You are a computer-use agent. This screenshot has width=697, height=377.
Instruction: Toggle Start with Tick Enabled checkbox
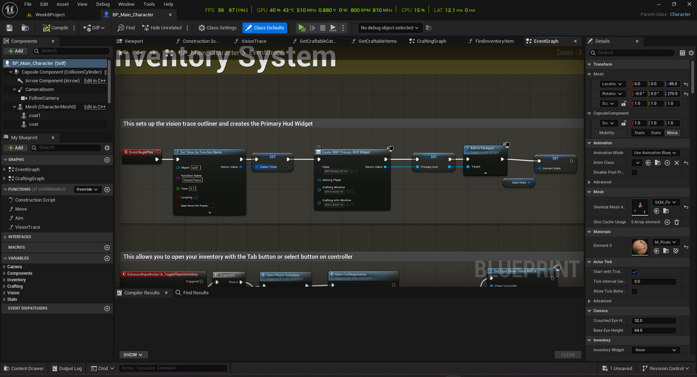[x=634, y=272]
